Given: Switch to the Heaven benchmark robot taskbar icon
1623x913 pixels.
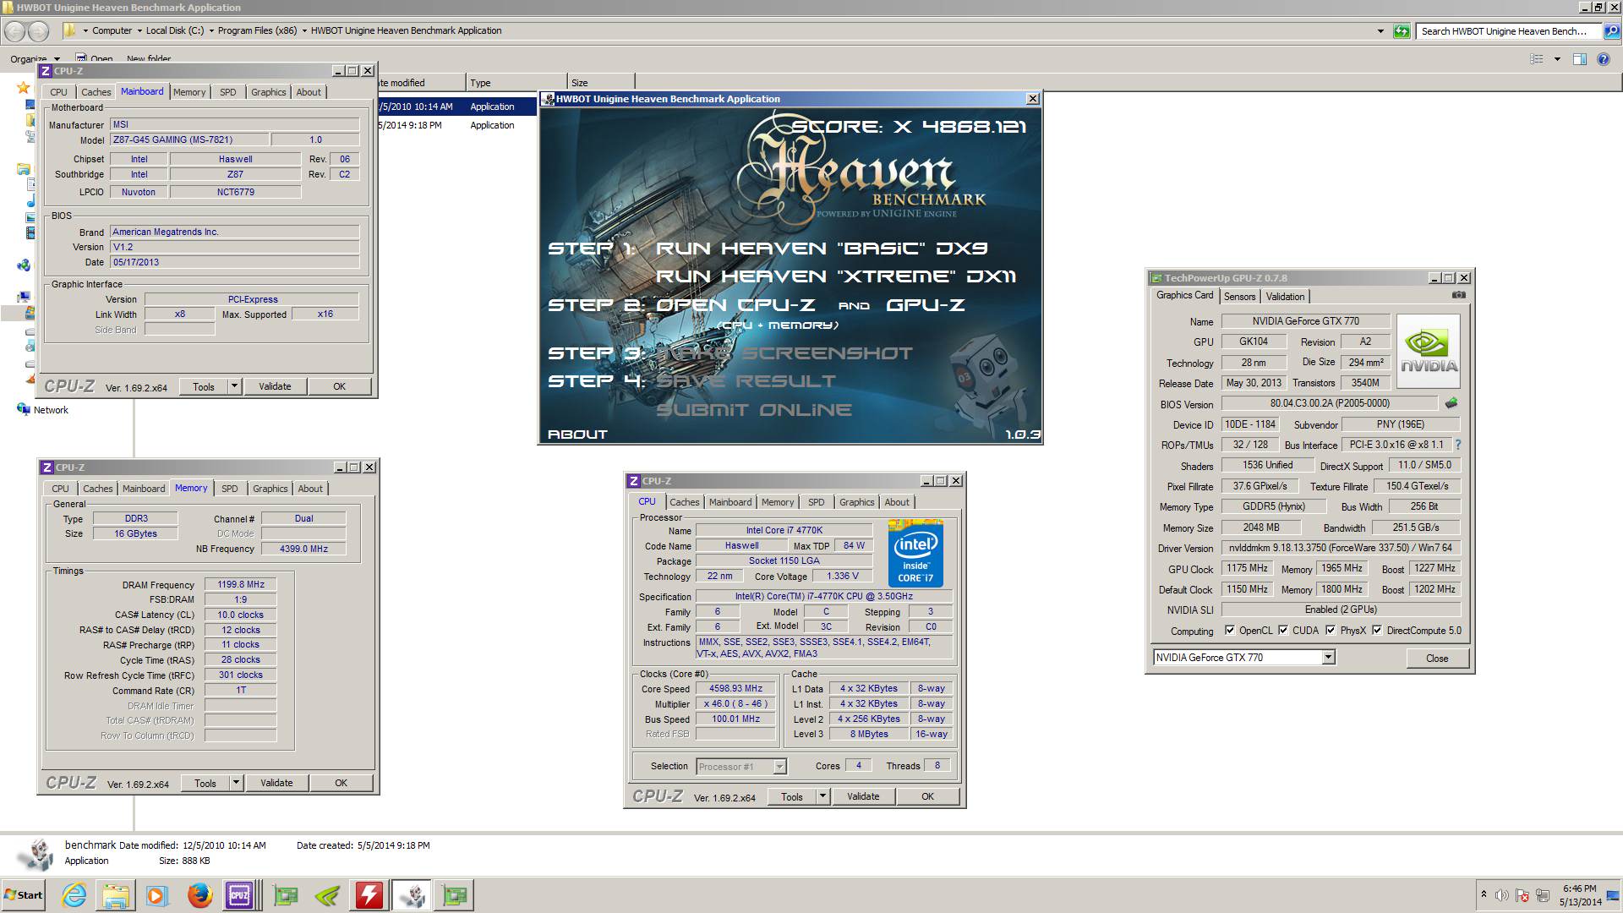Looking at the screenshot, I should [x=412, y=895].
